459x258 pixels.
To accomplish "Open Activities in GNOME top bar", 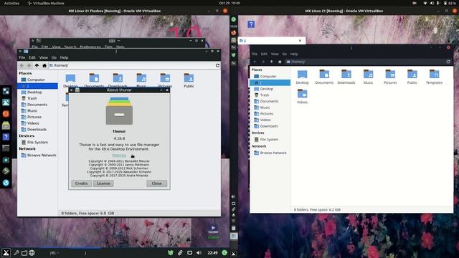I will click(x=11, y=3).
